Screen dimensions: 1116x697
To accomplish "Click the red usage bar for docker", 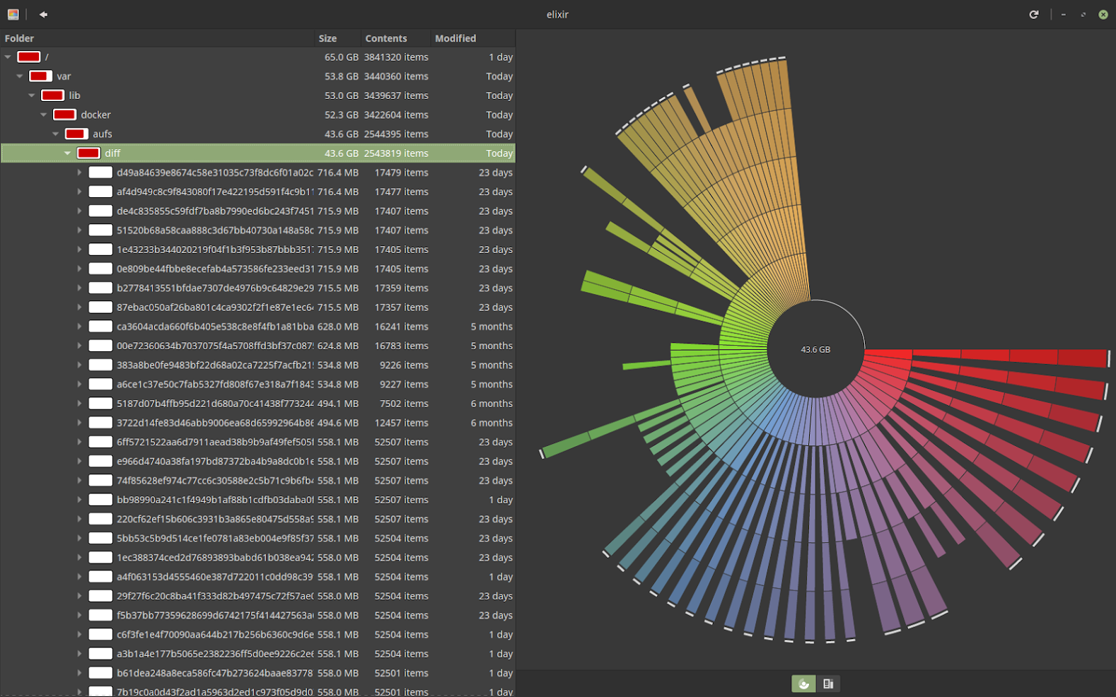I will click(64, 115).
